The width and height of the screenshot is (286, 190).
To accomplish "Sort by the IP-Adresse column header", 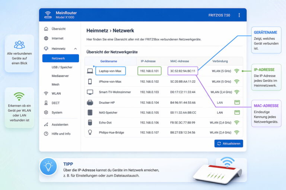I will [x=148, y=61].
